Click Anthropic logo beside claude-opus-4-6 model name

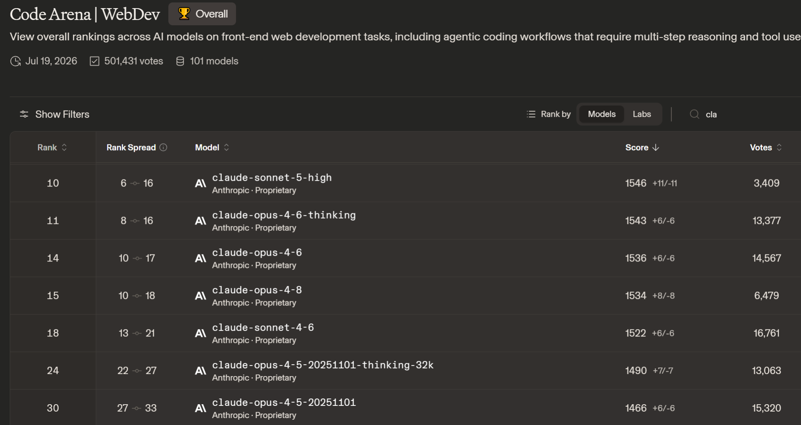tap(201, 258)
